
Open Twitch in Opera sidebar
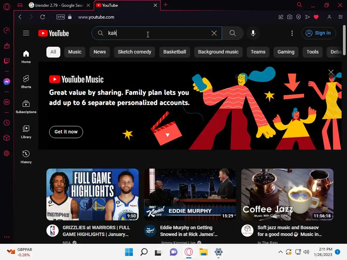(7, 61)
